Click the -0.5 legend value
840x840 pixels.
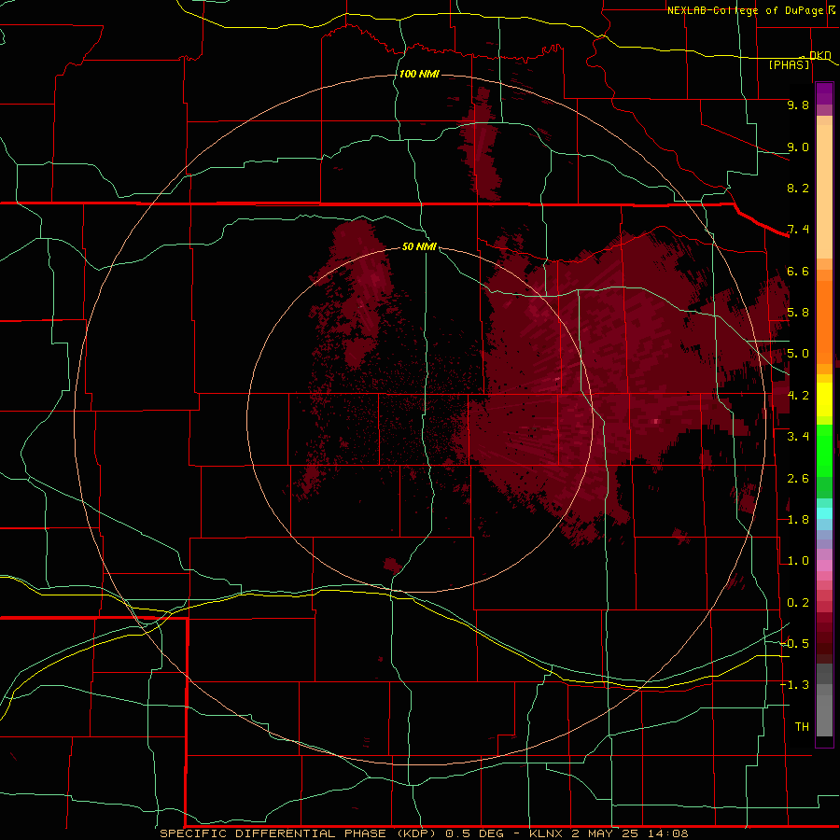[794, 644]
